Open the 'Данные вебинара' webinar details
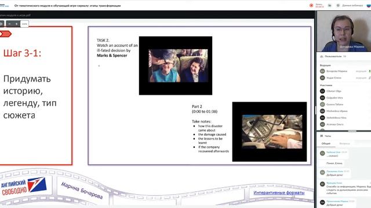The height and width of the screenshot is (208, 371). (352, 5)
